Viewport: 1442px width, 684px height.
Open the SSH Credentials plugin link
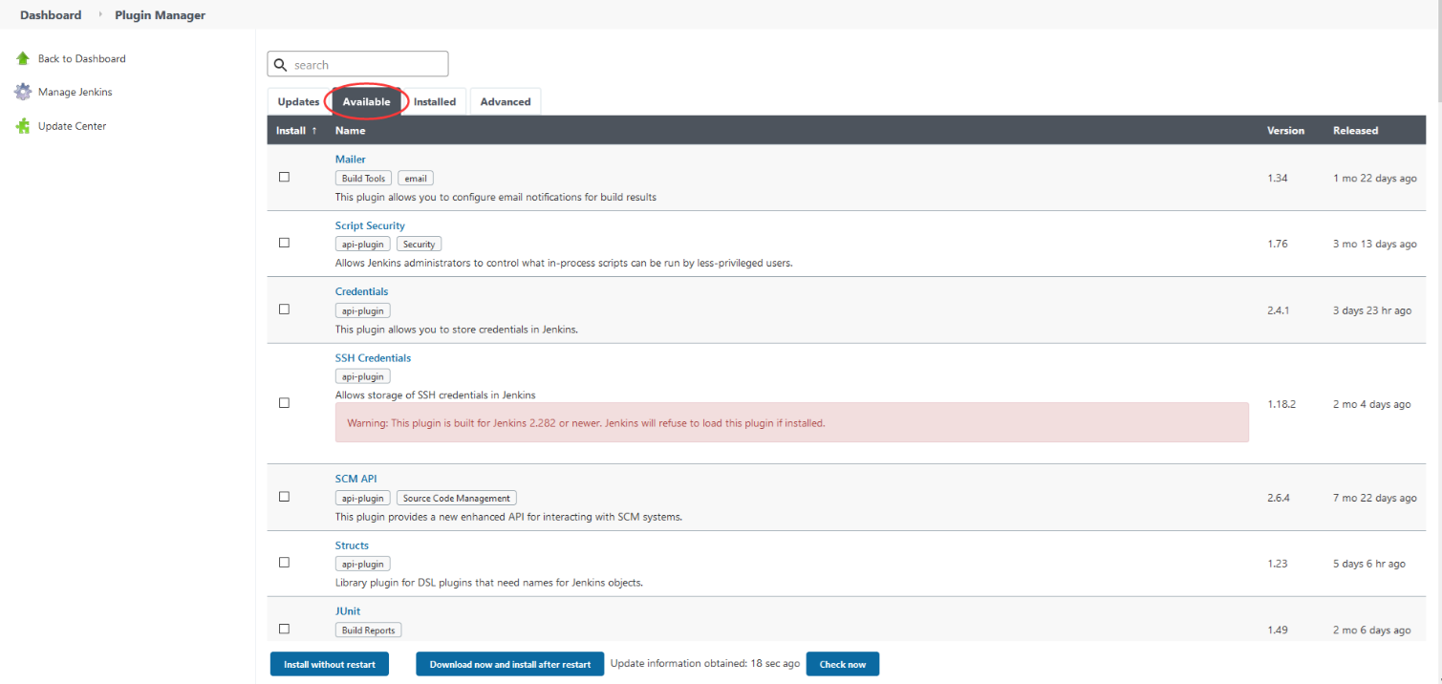click(x=373, y=358)
